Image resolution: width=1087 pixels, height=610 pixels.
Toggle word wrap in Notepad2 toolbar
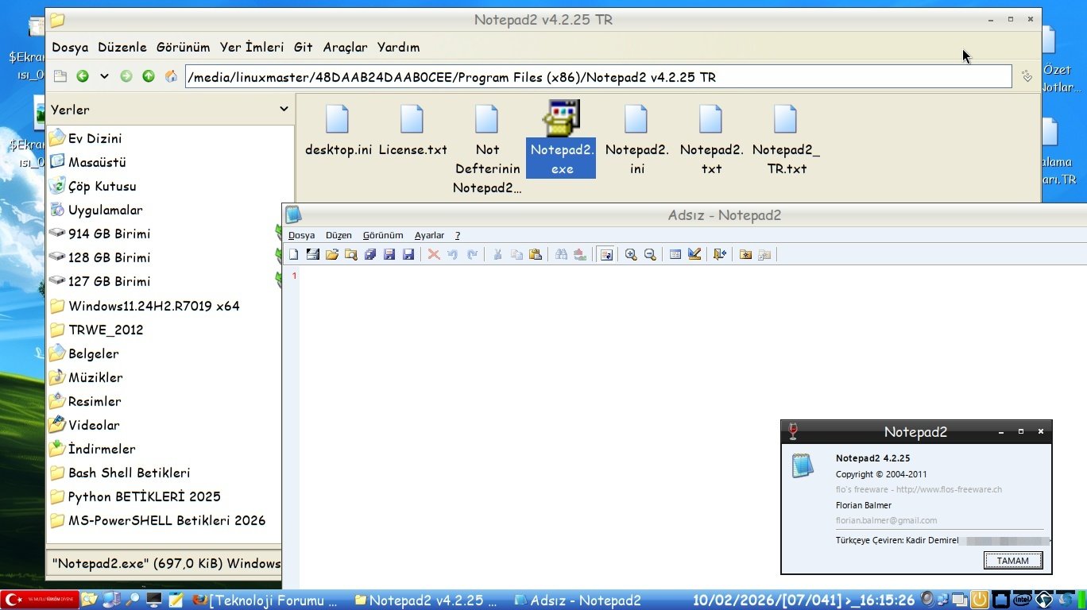pos(606,254)
